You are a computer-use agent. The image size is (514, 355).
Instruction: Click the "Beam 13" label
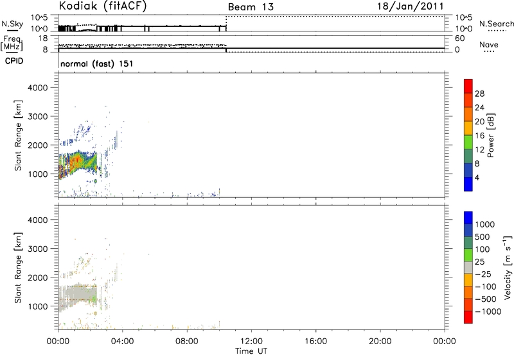coord(251,7)
